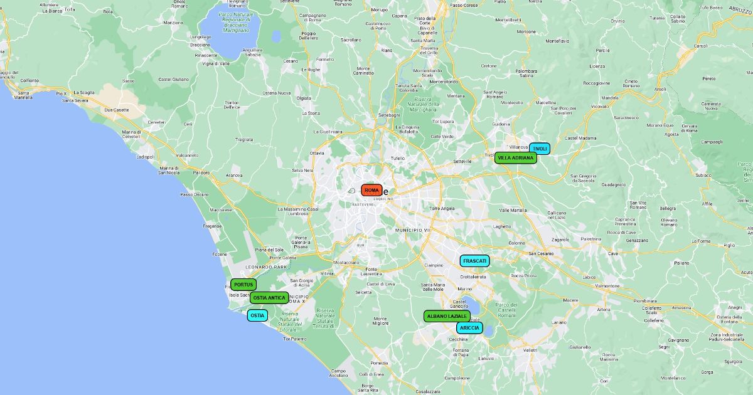Select the Cesano label

[x=291, y=61]
